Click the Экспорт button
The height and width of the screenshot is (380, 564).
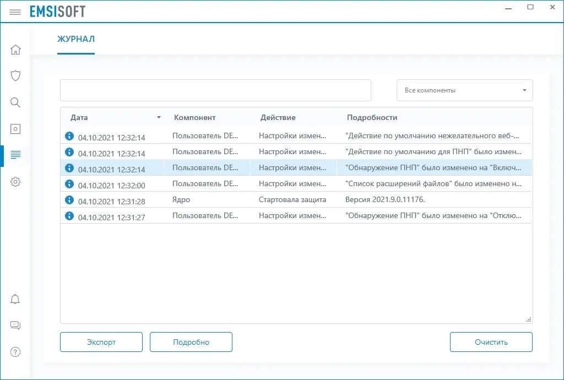click(101, 342)
